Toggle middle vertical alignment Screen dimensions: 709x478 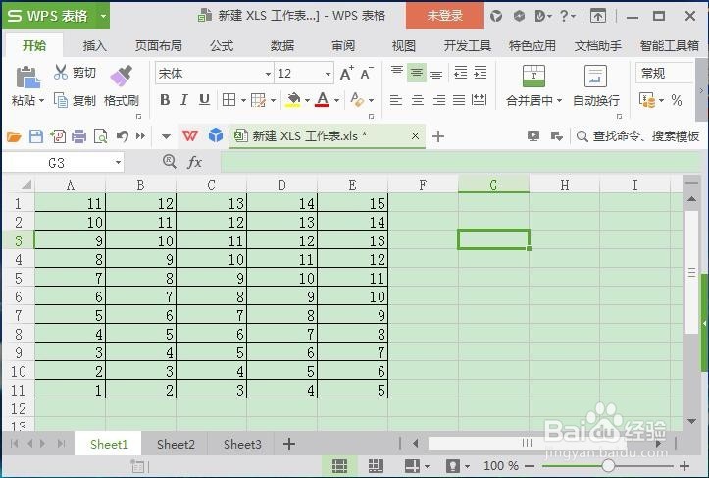point(417,73)
